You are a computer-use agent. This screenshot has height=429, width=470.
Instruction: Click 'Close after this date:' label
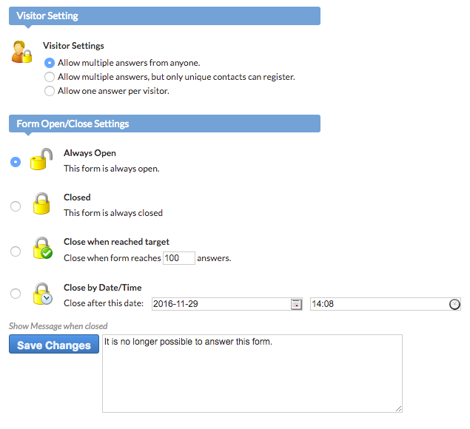pos(104,303)
